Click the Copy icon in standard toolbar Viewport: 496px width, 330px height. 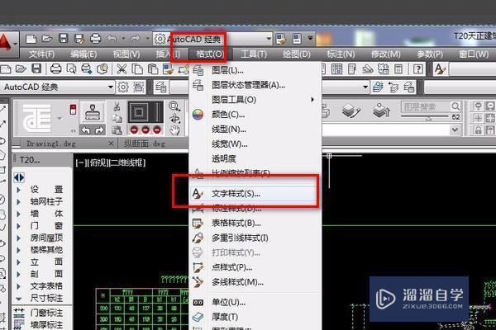137,68
